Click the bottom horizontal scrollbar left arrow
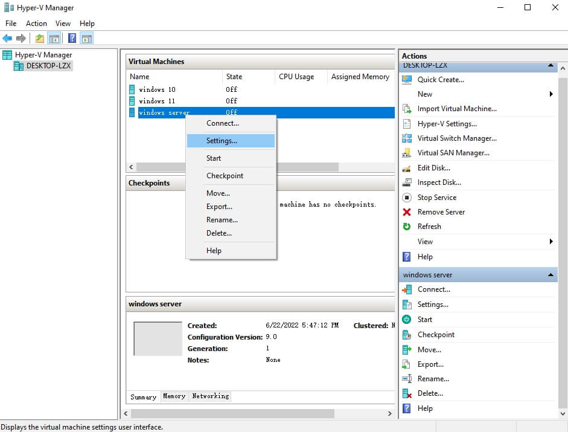The height and width of the screenshot is (432, 568). tap(126, 413)
